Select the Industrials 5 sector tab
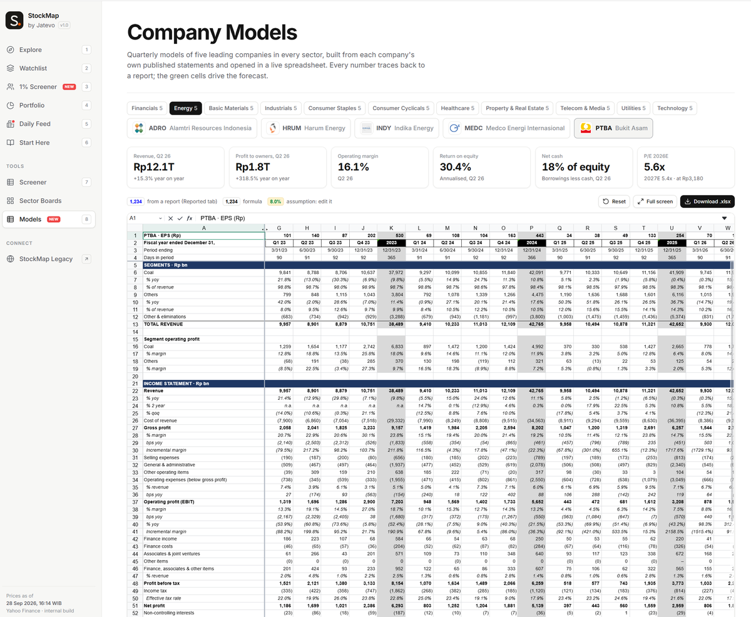The height and width of the screenshot is (617, 751). 280,108
